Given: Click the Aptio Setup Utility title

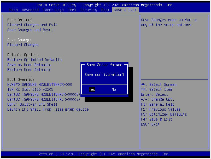Looking at the screenshot, I should pos(105,5).
